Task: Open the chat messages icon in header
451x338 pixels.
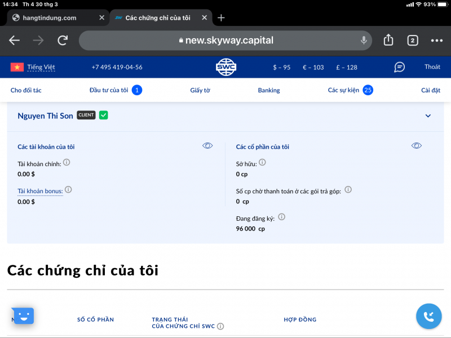Action: (399, 67)
